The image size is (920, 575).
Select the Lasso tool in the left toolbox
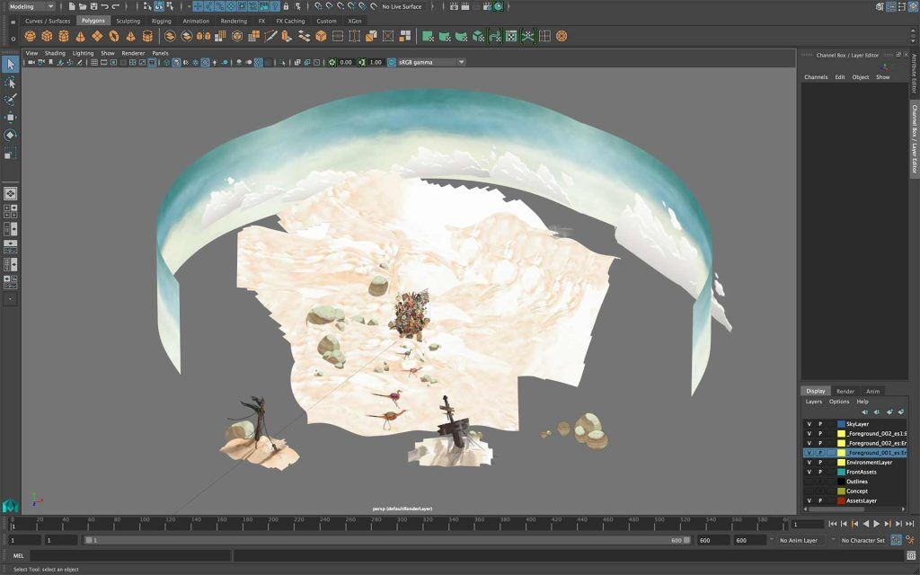tap(11, 83)
